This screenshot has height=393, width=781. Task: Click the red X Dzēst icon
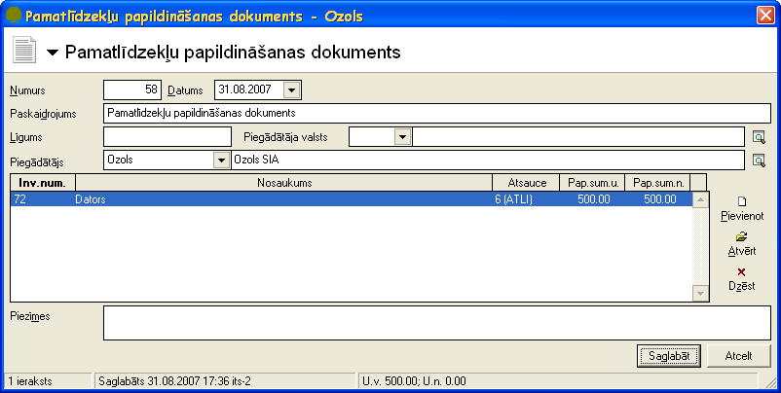[742, 272]
